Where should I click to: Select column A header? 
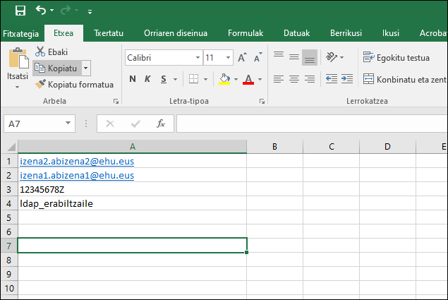coord(133,147)
